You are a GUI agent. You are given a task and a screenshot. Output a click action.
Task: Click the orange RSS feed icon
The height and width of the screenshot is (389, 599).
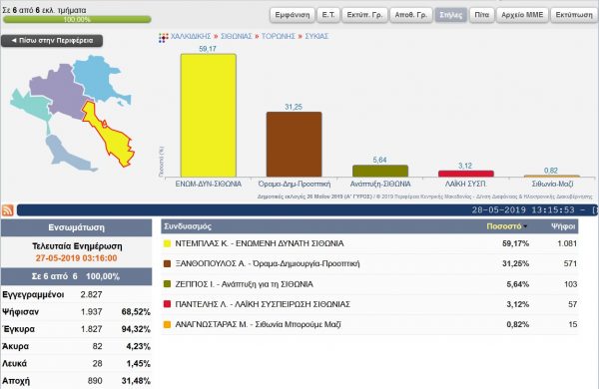click(x=8, y=210)
